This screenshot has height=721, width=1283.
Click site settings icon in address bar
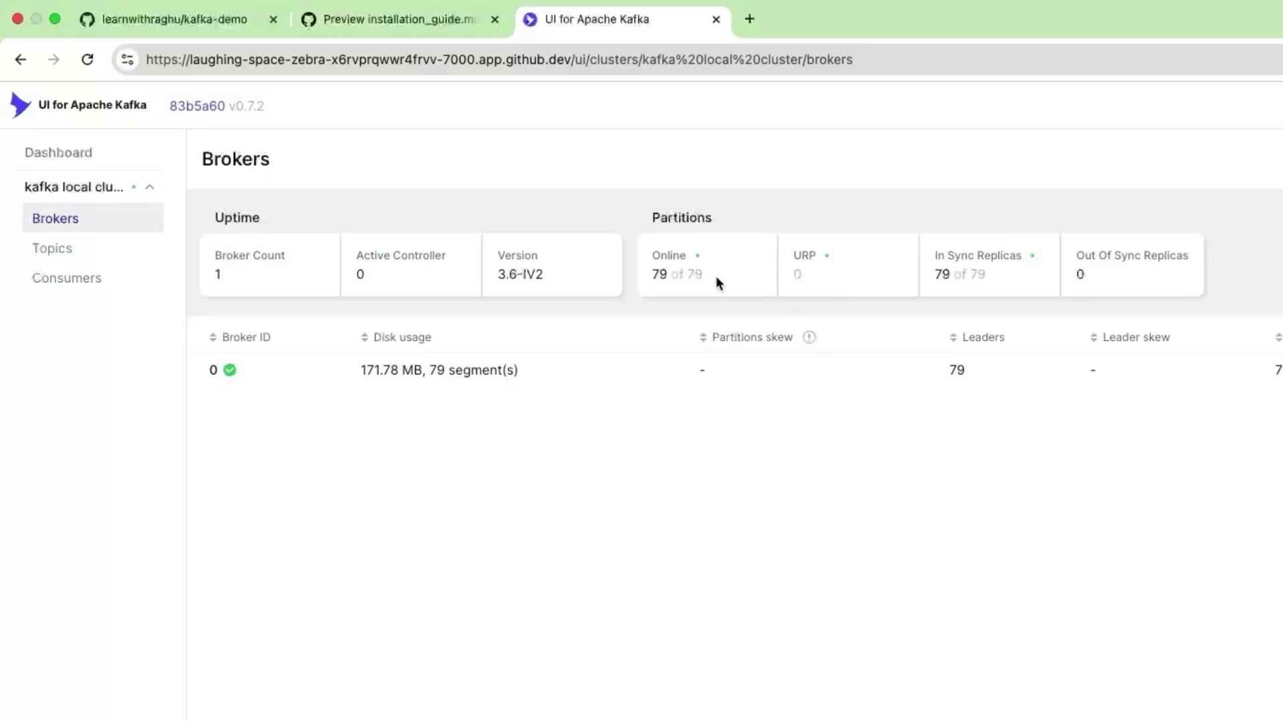(128, 59)
